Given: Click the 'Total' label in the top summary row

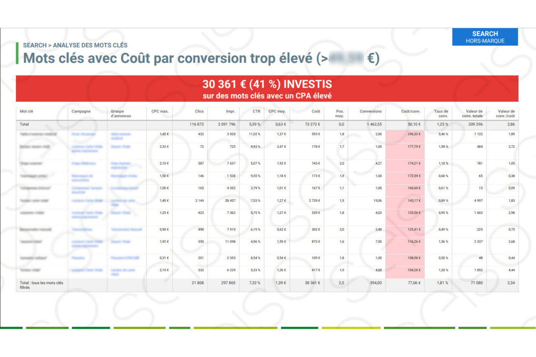Looking at the screenshot, I should (24, 124).
